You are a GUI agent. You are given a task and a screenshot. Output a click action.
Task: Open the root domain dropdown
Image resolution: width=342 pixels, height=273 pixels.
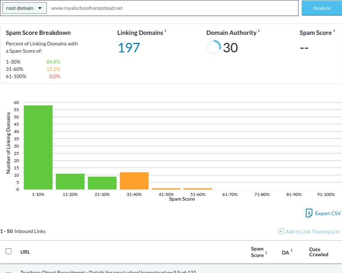click(24, 8)
